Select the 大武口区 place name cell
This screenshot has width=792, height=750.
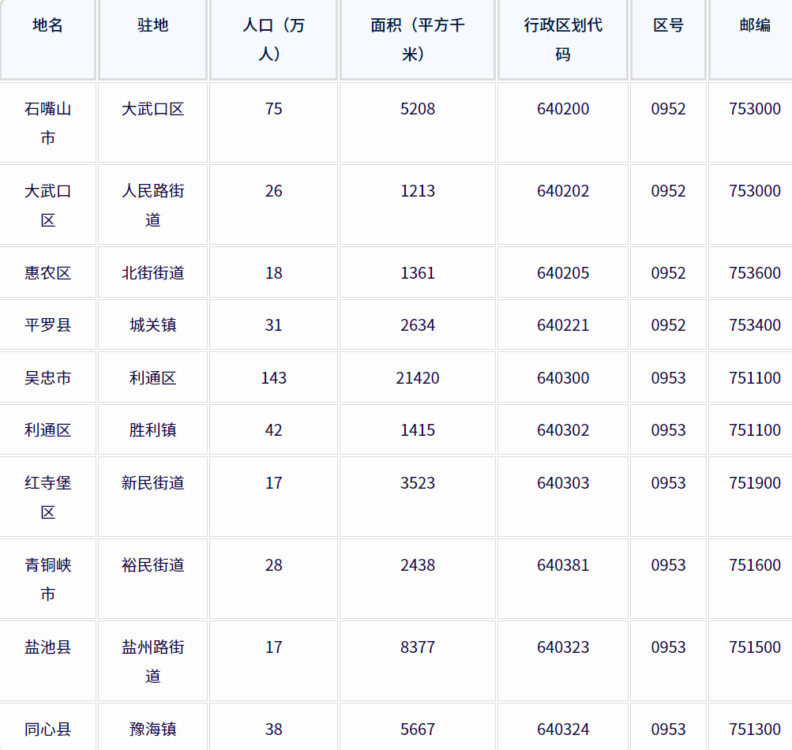point(47,205)
